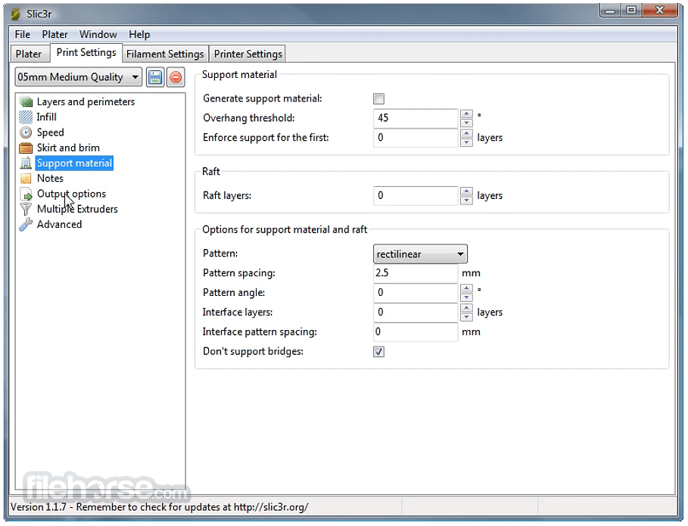Click the Multiple Extruders funnel icon
Viewport: 688px width, 526px height.
[26, 209]
